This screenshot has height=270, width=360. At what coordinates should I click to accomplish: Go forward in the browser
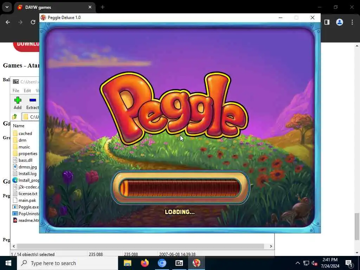(x=20, y=22)
